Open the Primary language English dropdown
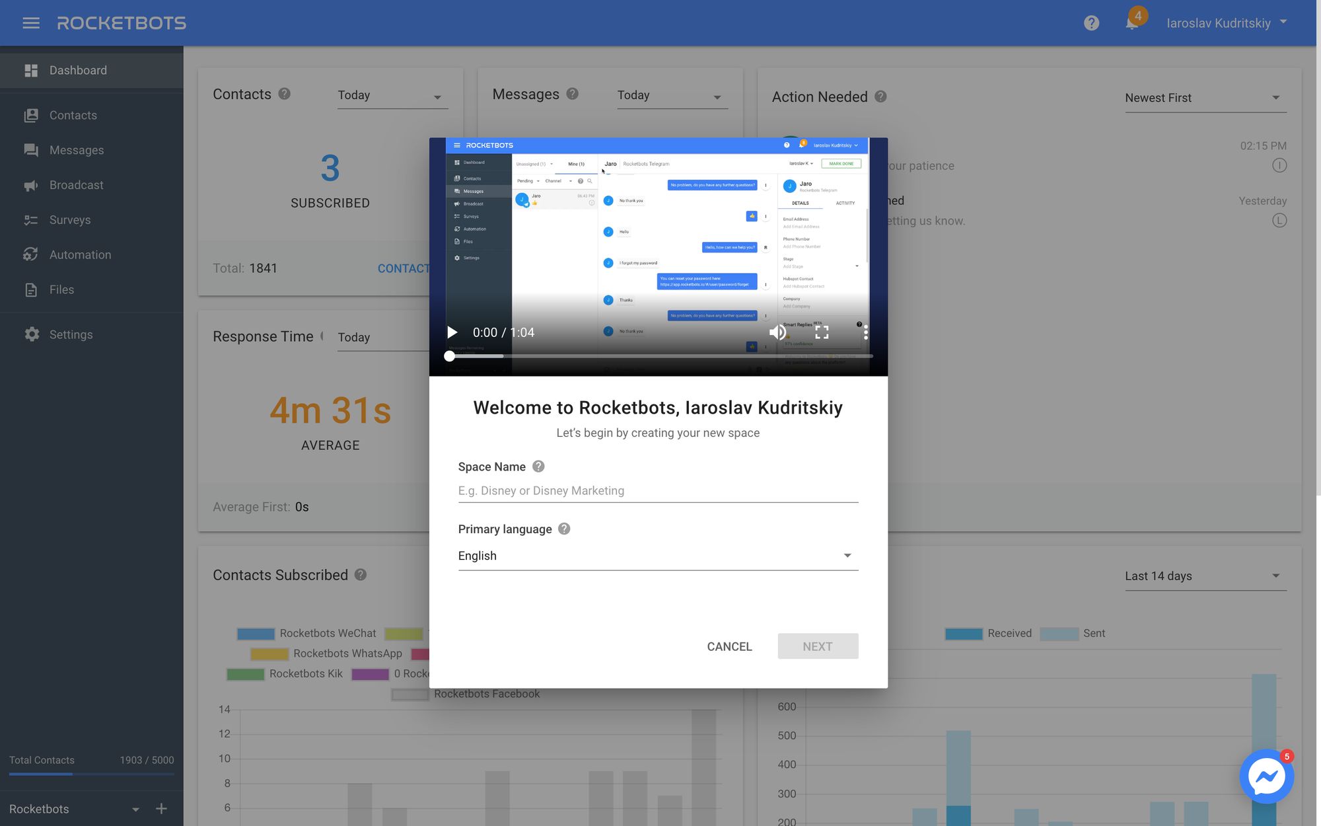1321x826 pixels. (x=658, y=556)
